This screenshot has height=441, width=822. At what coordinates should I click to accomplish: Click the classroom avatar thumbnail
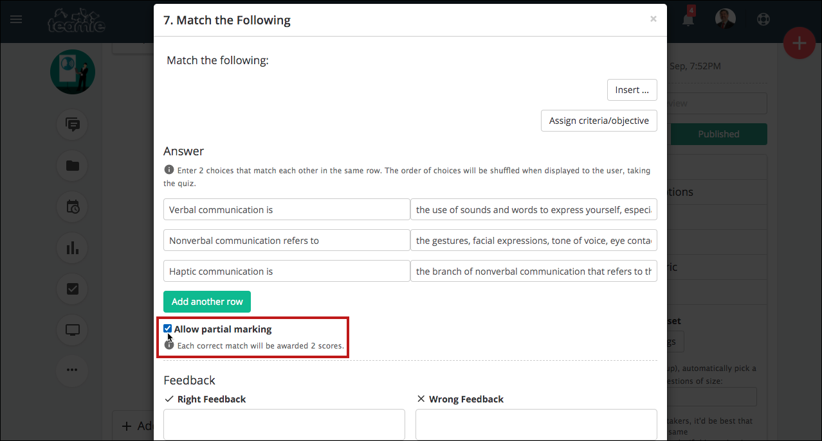73,72
